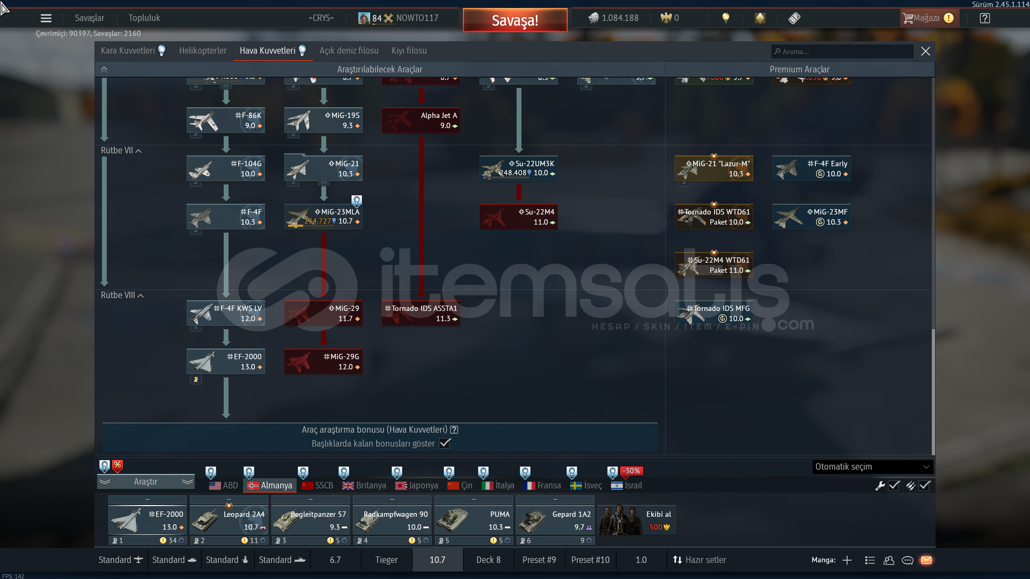This screenshot has width=1030, height=579.
Task: Open the Otomatik seçim dropdown
Action: tap(872, 467)
